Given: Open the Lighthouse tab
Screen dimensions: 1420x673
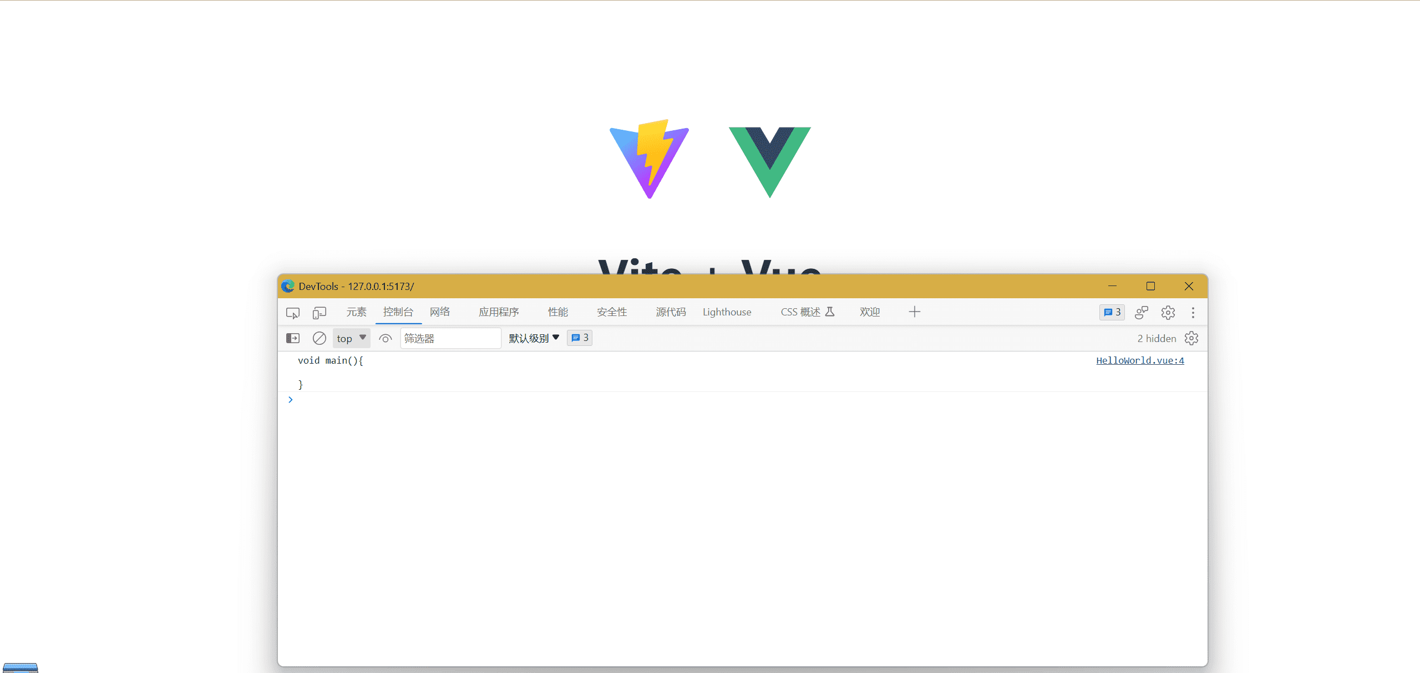Looking at the screenshot, I should coord(727,312).
